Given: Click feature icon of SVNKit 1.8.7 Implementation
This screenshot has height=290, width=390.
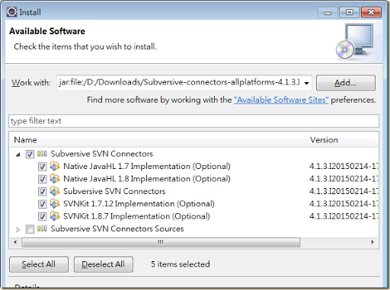Looking at the screenshot, I should tap(55, 216).
